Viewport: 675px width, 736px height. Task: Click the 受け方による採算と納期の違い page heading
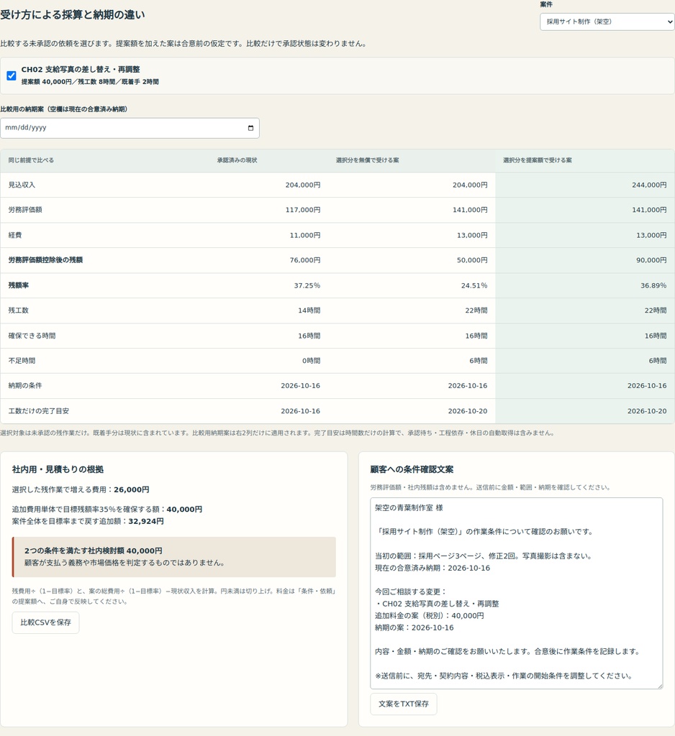point(73,15)
